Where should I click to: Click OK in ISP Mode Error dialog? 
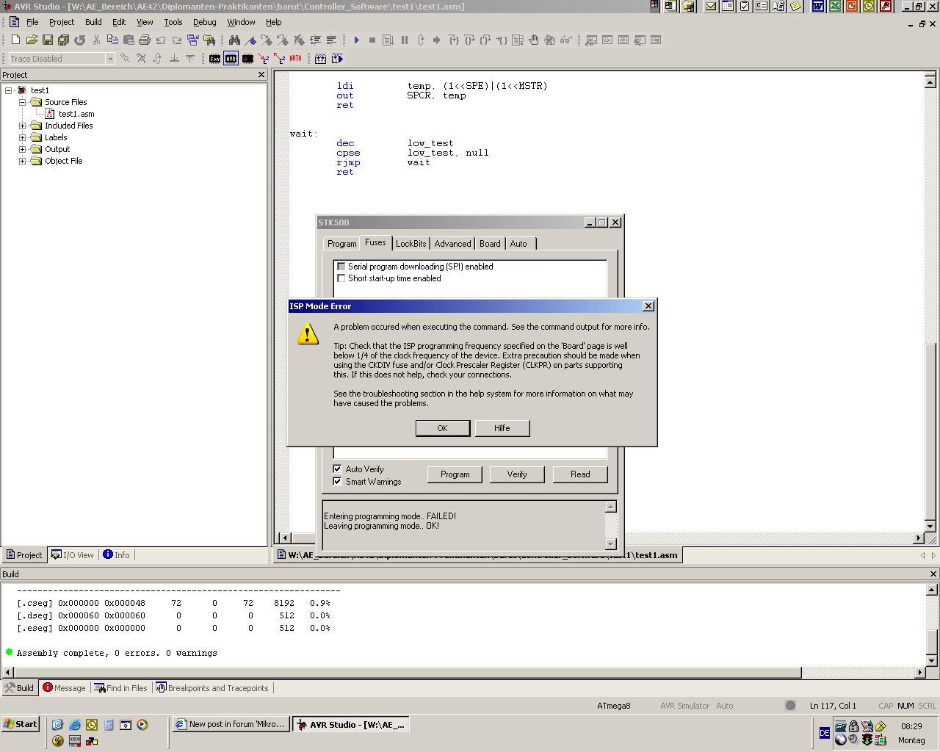443,428
